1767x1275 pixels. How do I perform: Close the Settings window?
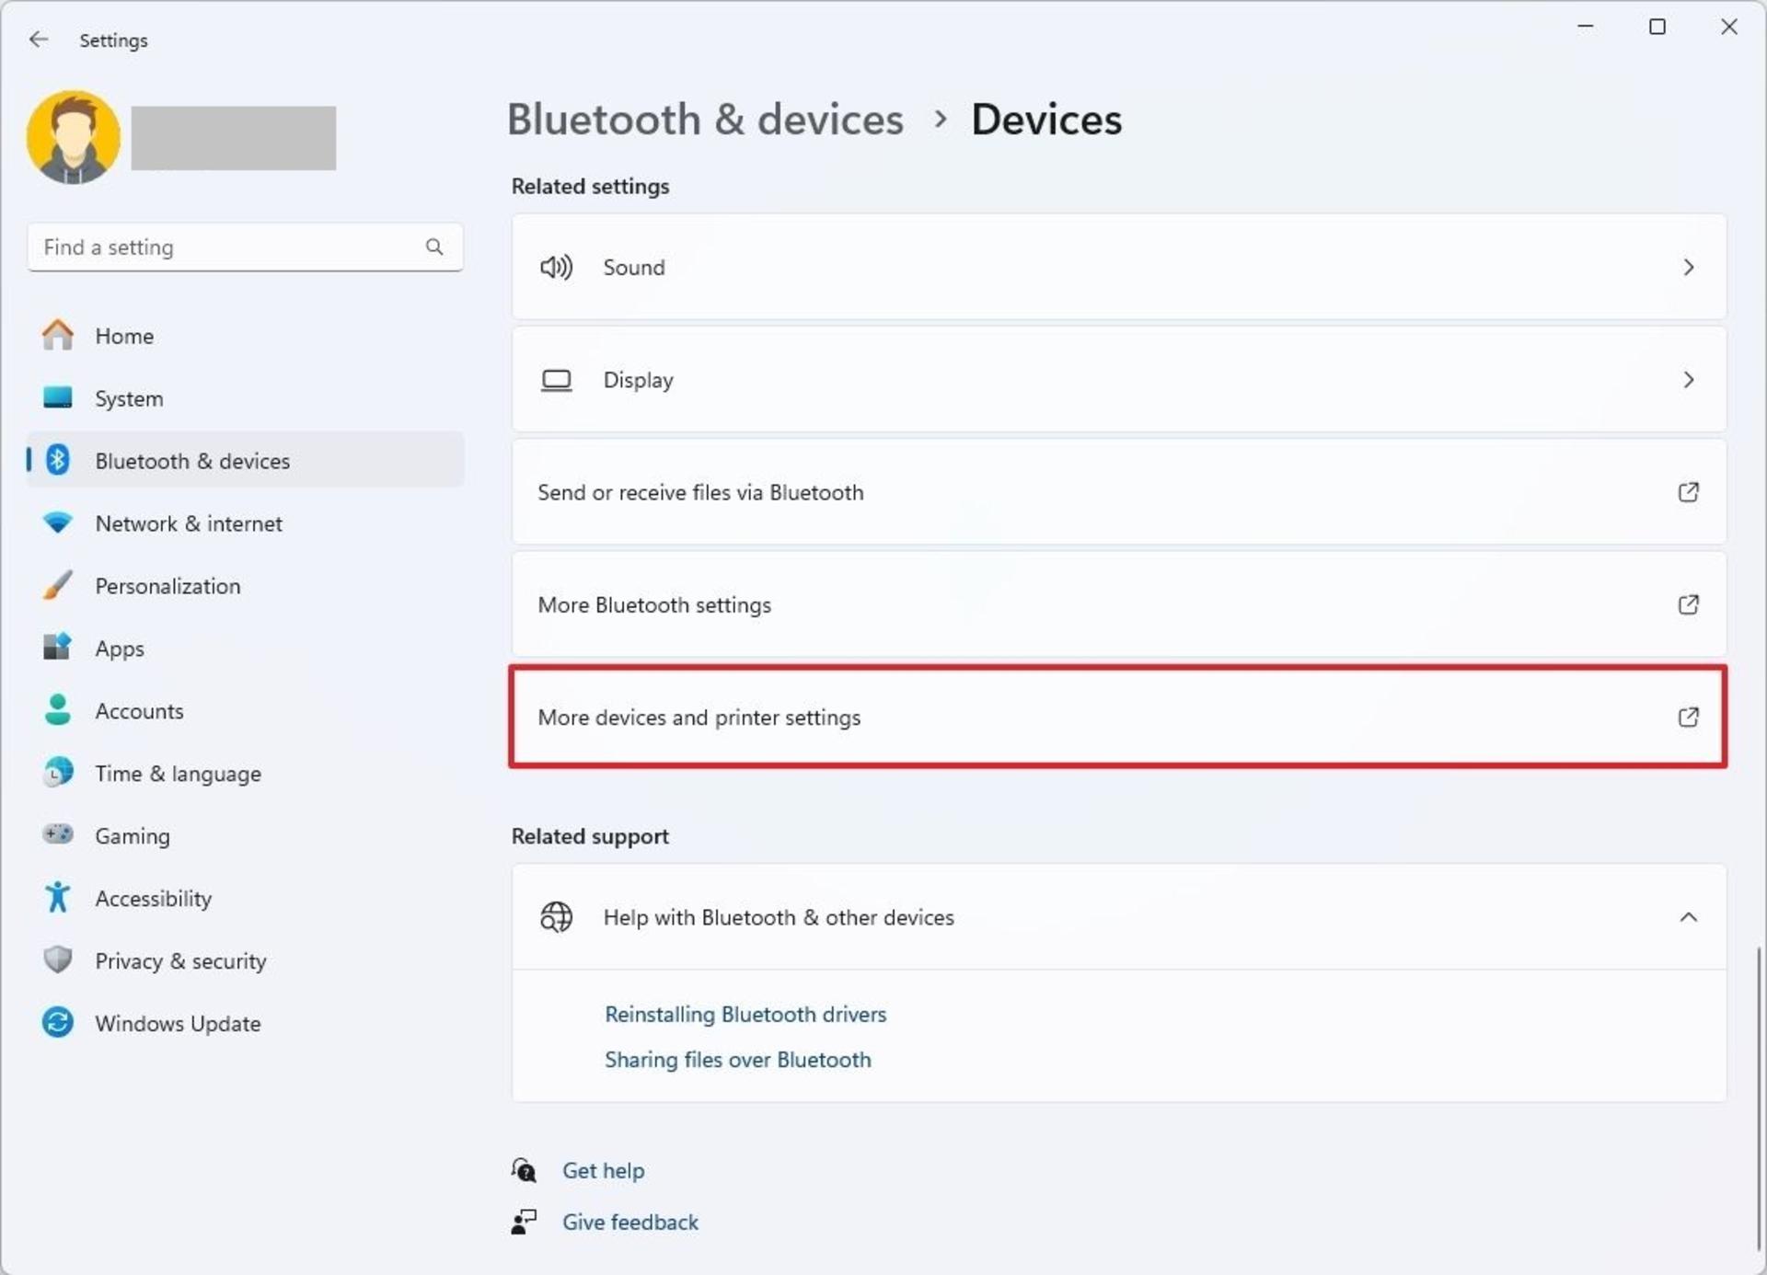tap(1728, 27)
